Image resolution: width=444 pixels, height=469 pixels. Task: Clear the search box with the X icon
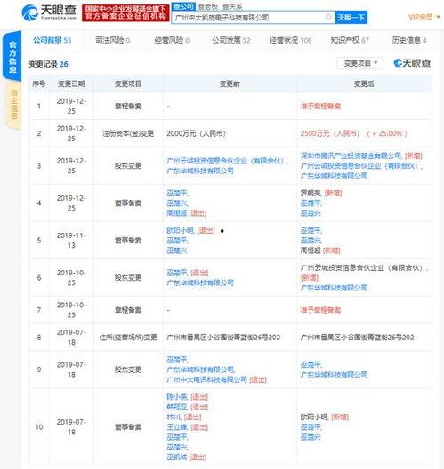pos(328,17)
